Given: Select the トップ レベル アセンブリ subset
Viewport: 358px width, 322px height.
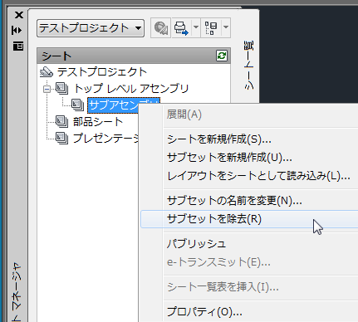Looking at the screenshot, I should 131,89.
